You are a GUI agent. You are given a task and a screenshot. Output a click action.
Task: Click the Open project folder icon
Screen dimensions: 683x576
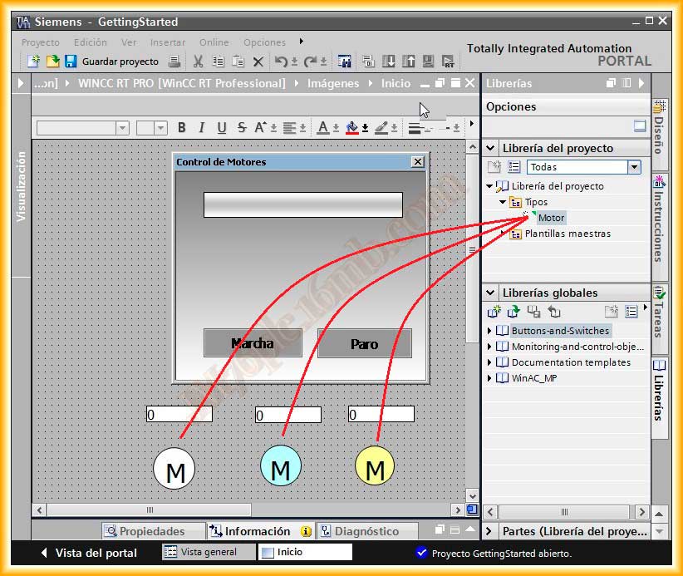(52, 62)
